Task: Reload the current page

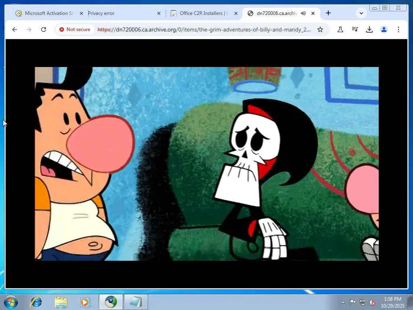Action: 44,29
